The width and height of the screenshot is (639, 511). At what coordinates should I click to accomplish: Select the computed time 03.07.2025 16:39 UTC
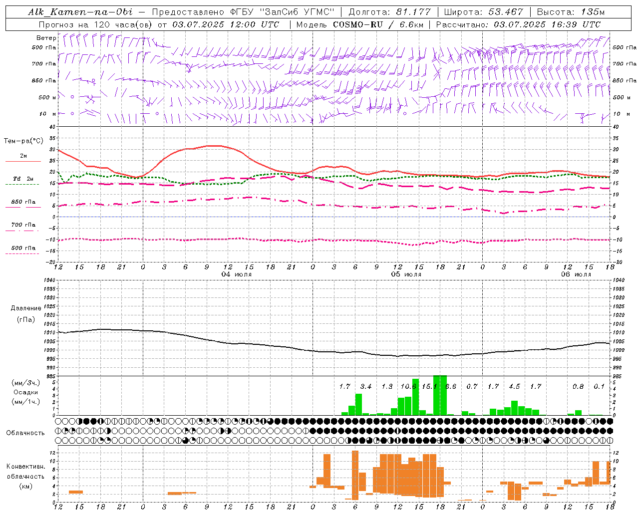coord(547,24)
